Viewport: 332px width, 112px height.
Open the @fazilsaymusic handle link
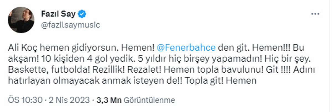70,25
